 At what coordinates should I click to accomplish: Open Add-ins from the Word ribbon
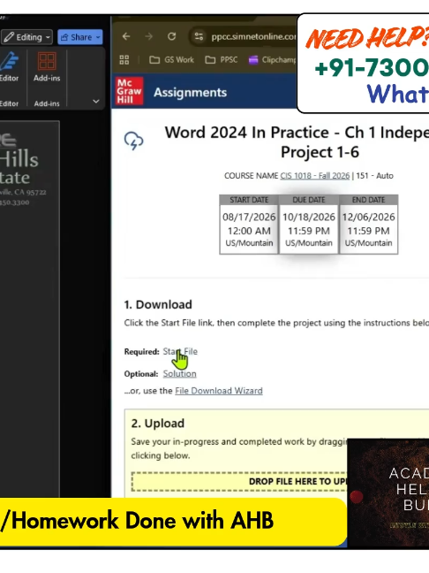click(47, 67)
